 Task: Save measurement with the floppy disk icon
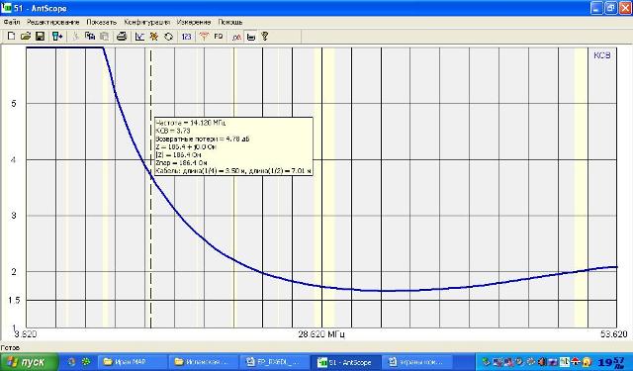40,37
